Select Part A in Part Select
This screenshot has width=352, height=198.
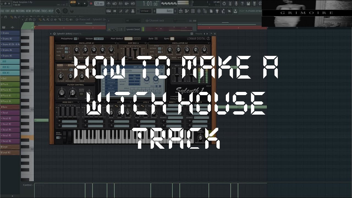point(128,38)
